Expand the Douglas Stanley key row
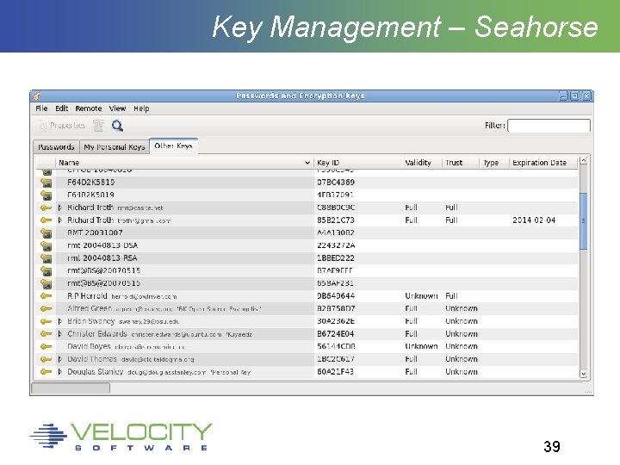Viewport: 620px width, 465px height. tap(60, 372)
